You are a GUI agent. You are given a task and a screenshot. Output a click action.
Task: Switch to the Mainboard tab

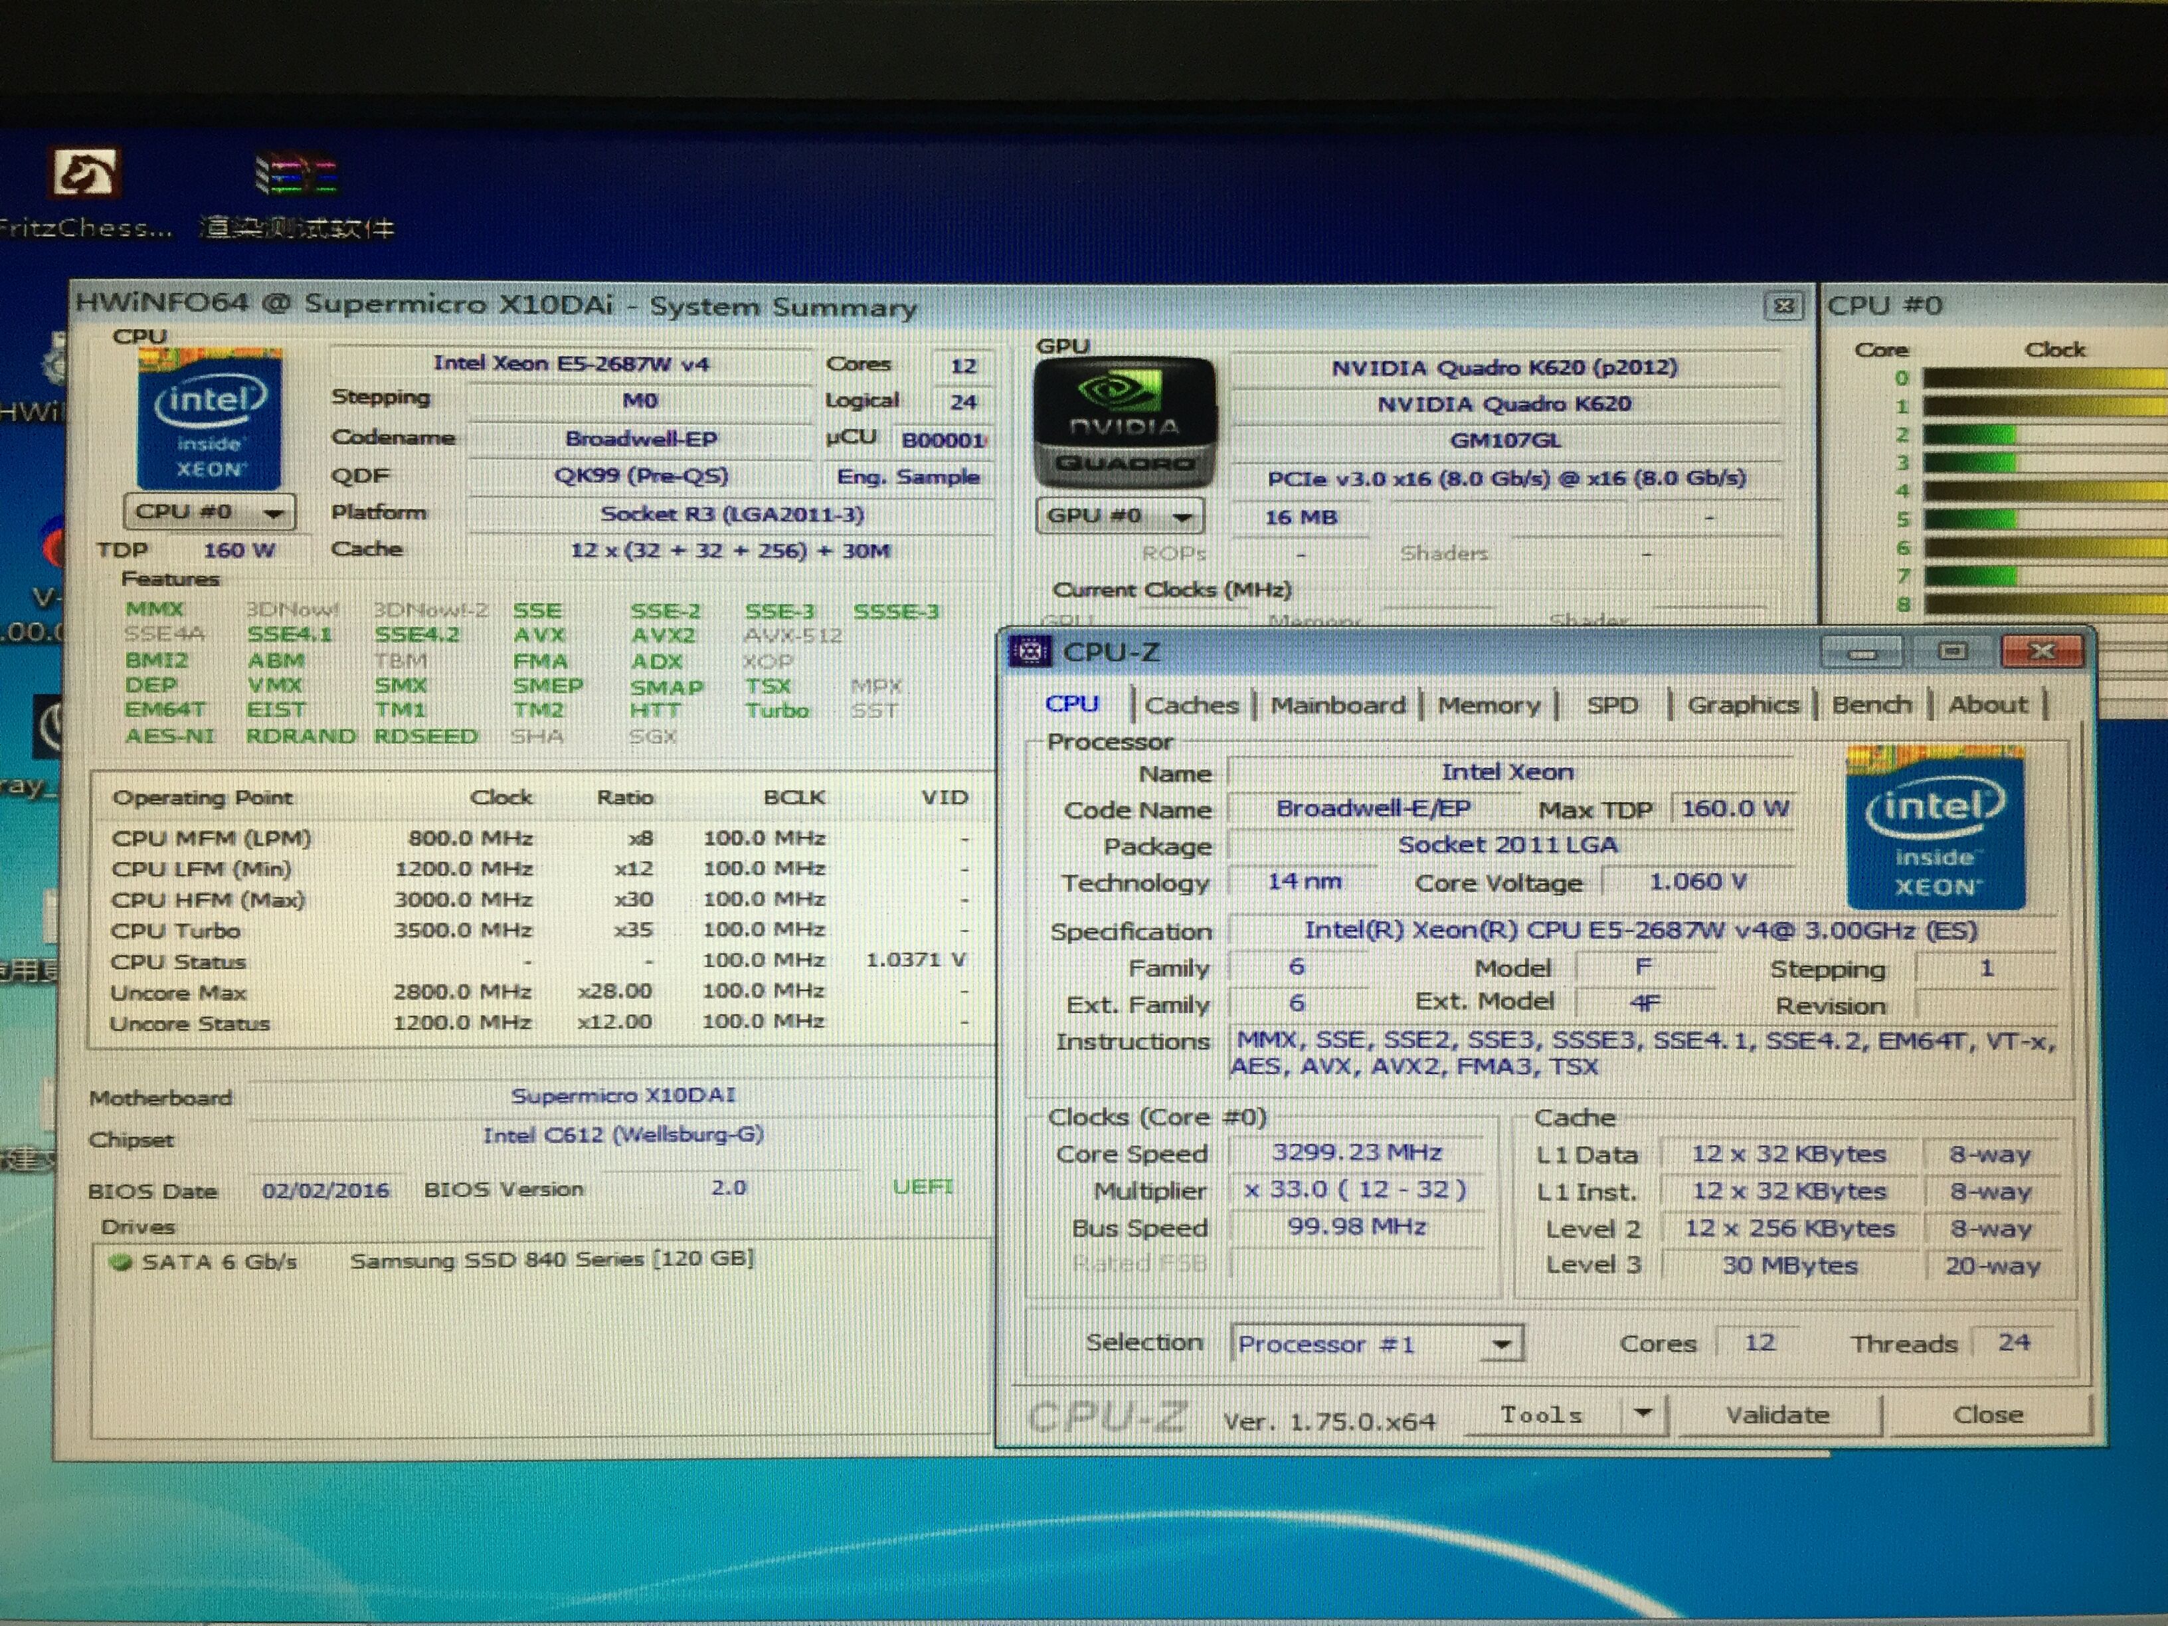(x=1338, y=705)
